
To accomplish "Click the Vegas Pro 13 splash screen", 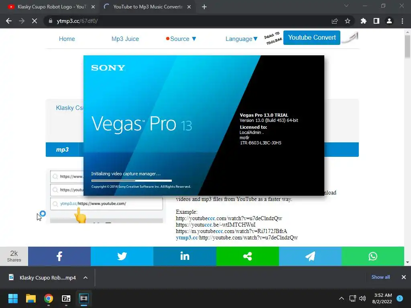I will tap(203, 125).
